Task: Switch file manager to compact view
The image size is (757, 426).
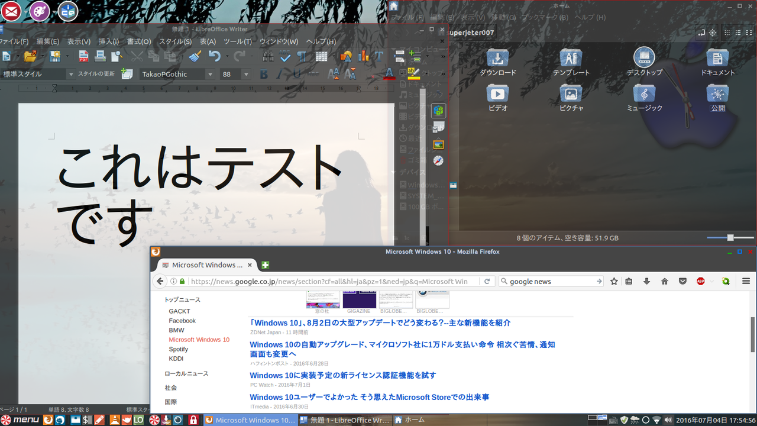Action: coord(750,33)
